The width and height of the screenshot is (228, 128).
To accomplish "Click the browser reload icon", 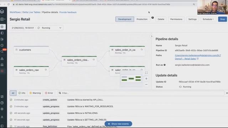I will click(9, 4).
